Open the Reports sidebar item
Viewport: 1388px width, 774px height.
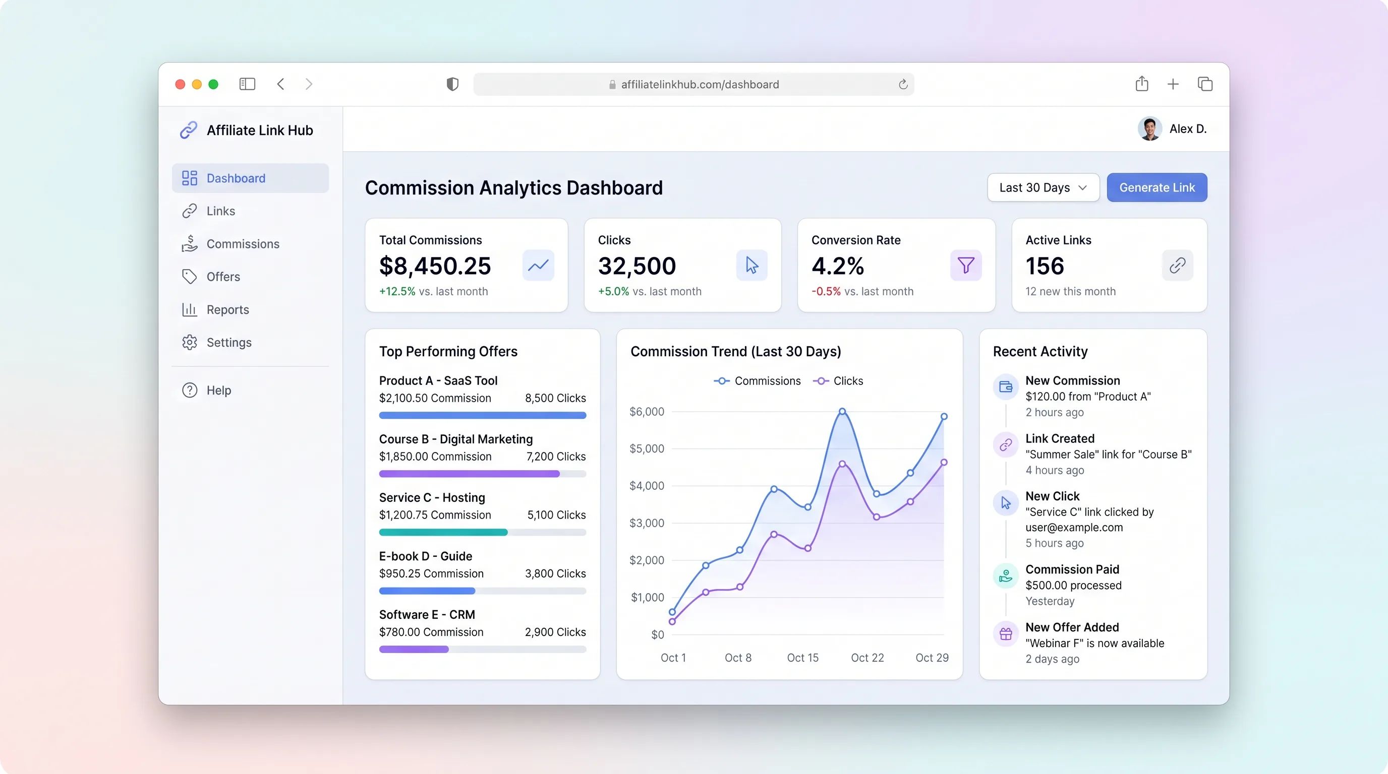(x=250, y=309)
